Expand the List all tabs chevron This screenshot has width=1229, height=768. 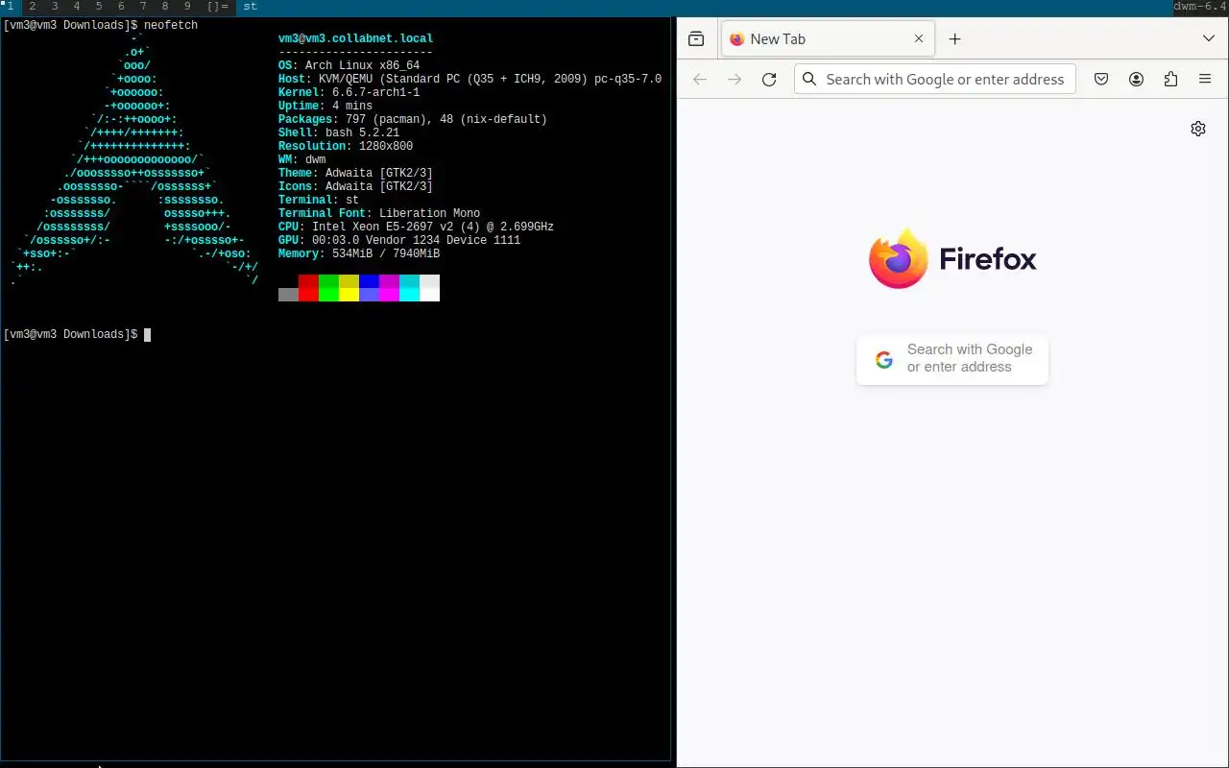[1209, 39]
